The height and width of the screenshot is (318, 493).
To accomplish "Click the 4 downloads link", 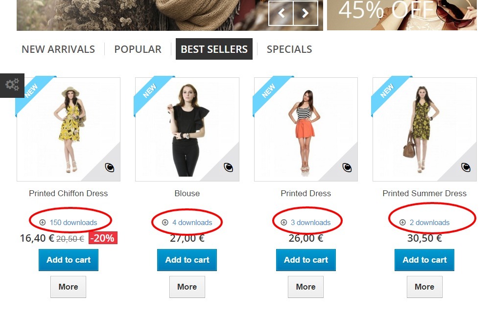I will 192,223.
